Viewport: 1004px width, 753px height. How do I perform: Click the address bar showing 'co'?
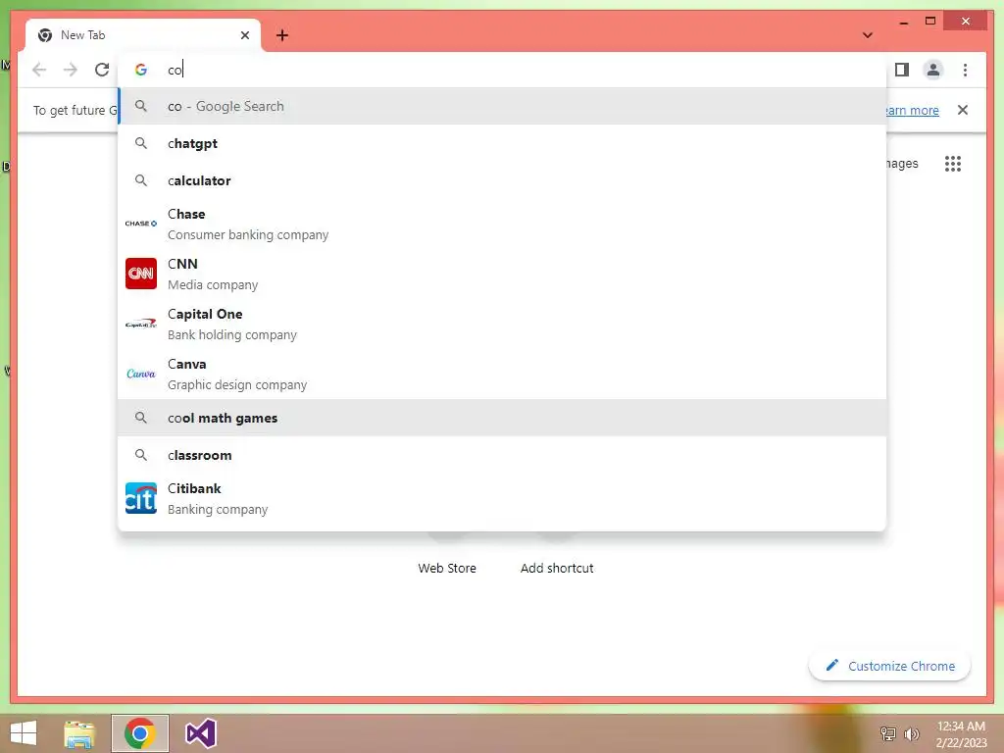tap(502, 70)
